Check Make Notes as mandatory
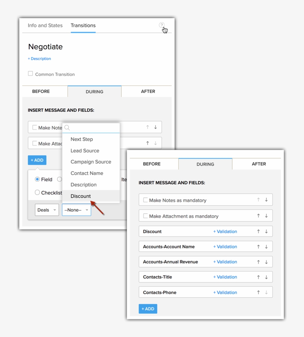 click(x=145, y=200)
